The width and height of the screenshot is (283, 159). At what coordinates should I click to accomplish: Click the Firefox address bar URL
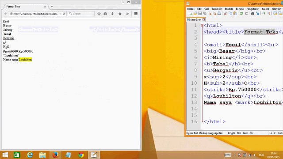pyautogui.click(x=35, y=14)
